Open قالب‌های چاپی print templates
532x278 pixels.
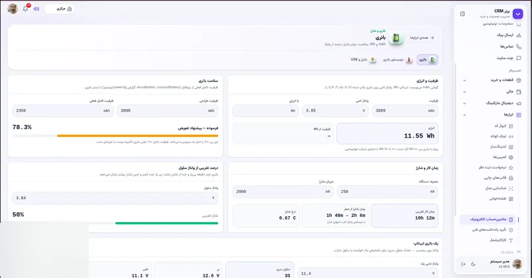(498, 178)
